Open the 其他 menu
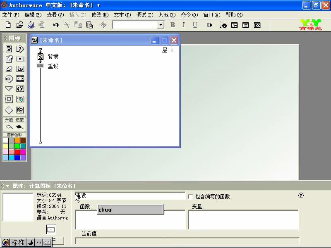The width and height of the screenshot is (331, 248). (x=167, y=15)
